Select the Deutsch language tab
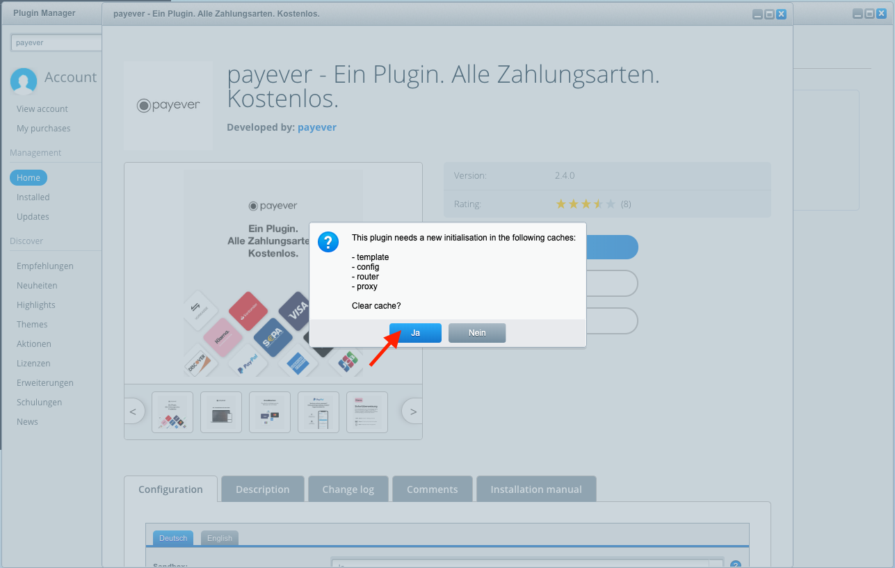The width and height of the screenshot is (895, 568). (173, 538)
